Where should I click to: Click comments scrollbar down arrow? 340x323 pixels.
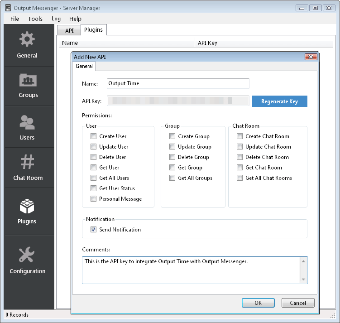click(303, 279)
